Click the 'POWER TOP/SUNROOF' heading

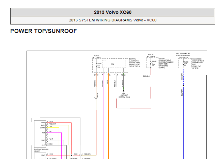tap(44, 31)
